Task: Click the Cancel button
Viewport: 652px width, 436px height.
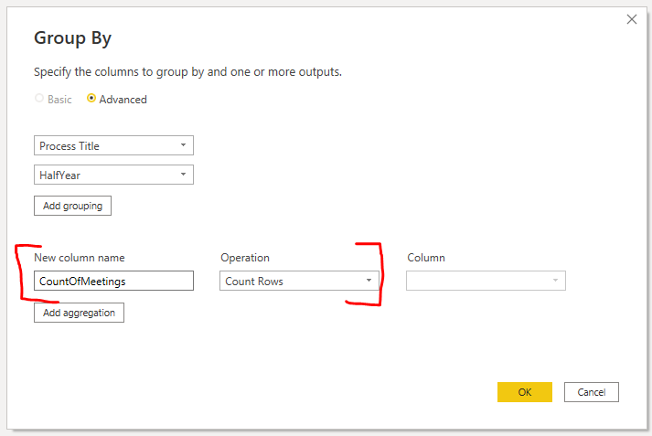Action: pyautogui.click(x=591, y=392)
